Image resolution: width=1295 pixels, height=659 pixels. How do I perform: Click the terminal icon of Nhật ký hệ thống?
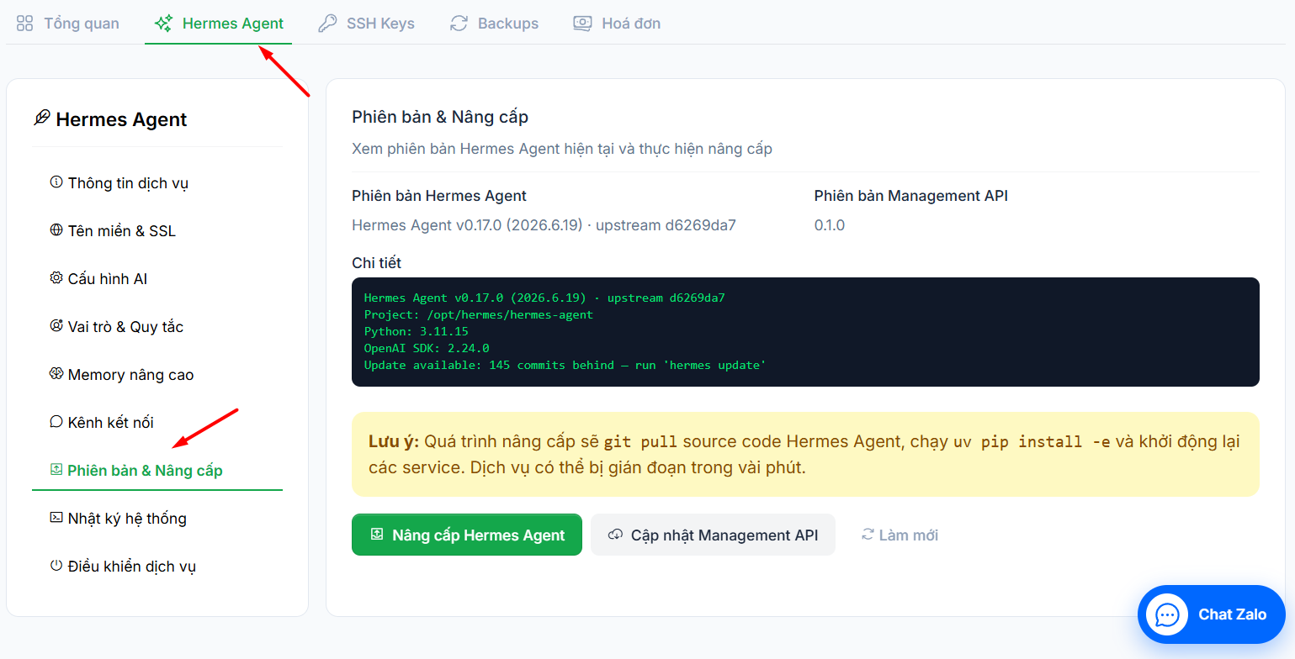point(56,517)
